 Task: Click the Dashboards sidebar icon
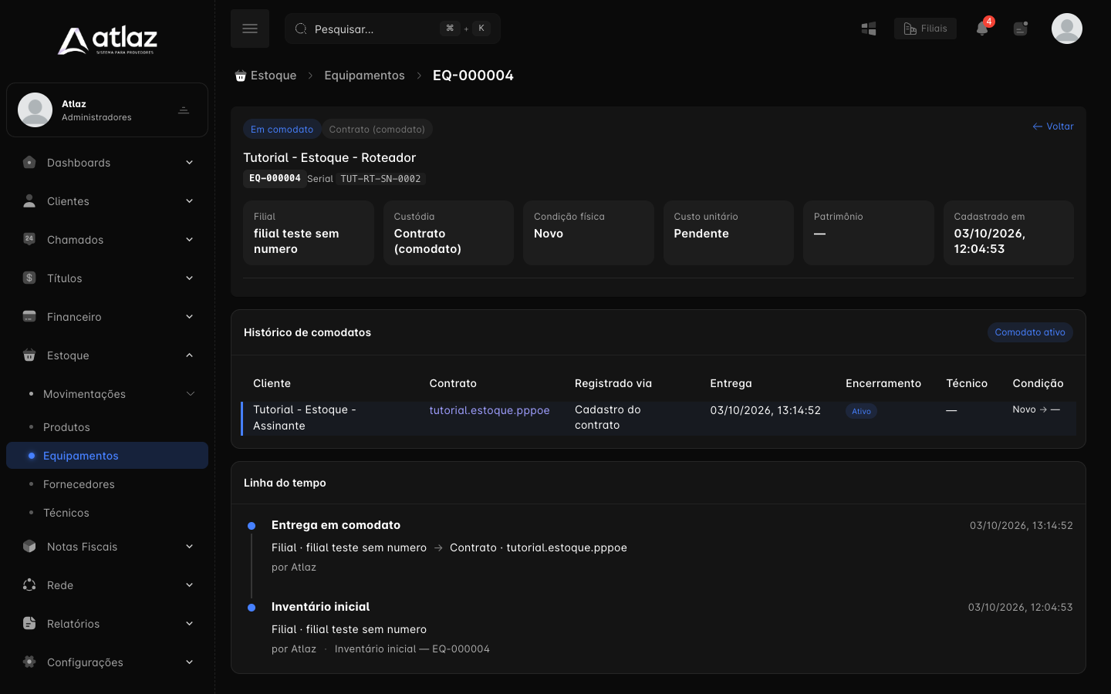29,163
